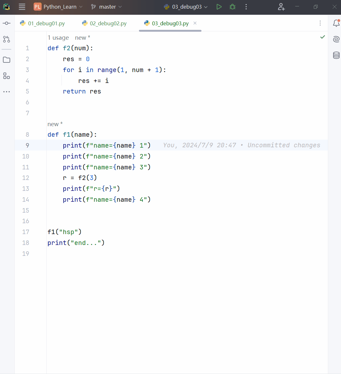
Task: Open the main hamburger menu
Action: tap(22, 7)
